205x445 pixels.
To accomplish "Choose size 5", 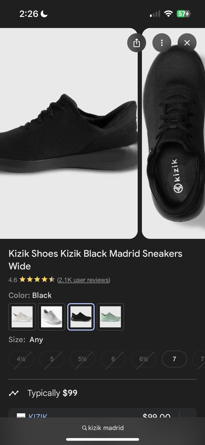I will tap(52, 359).
